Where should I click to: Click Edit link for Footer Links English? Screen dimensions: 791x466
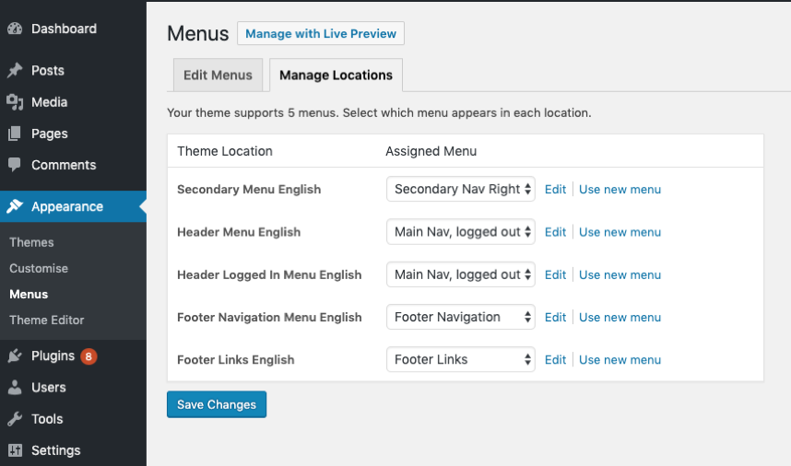(x=555, y=360)
